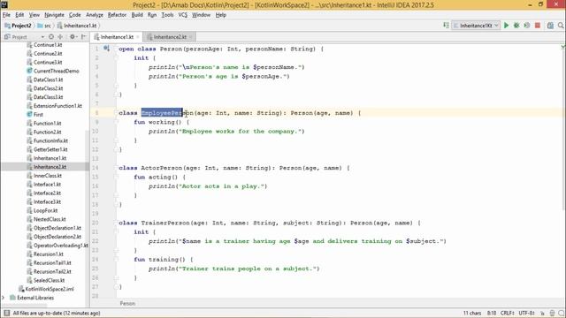566x318 pixels.
Task: Click the tool windows quick-access icon bottom-left
Action: (6, 313)
